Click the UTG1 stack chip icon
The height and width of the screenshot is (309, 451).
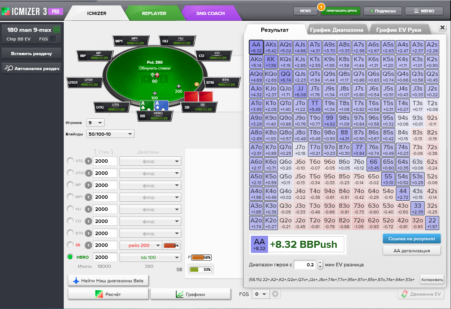89,173
